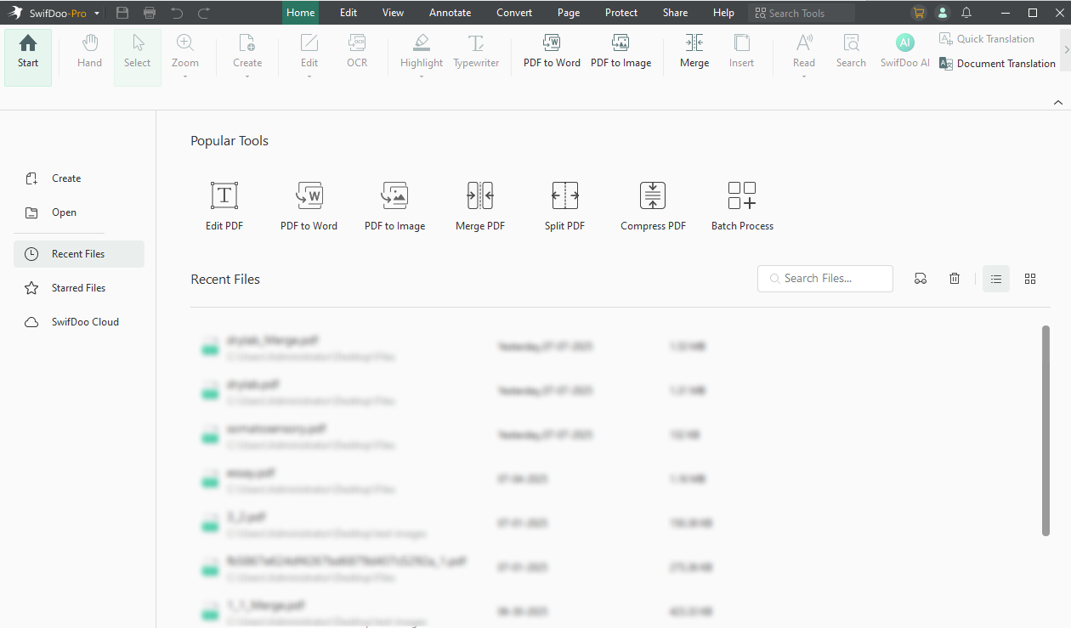The width and height of the screenshot is (1071, 628).
Task: Open the Protect tab
Action: click(621, 13)
